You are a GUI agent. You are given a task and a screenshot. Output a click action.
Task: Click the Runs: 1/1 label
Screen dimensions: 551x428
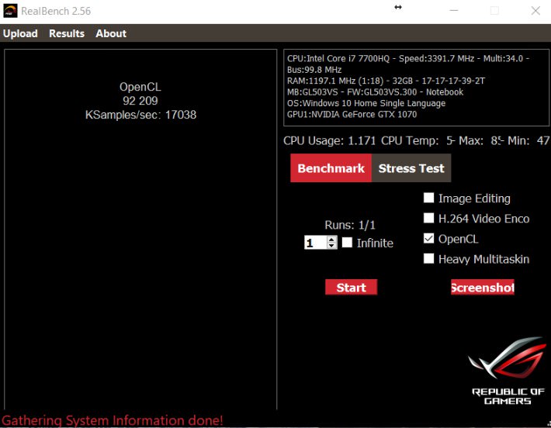coord(350,225)
